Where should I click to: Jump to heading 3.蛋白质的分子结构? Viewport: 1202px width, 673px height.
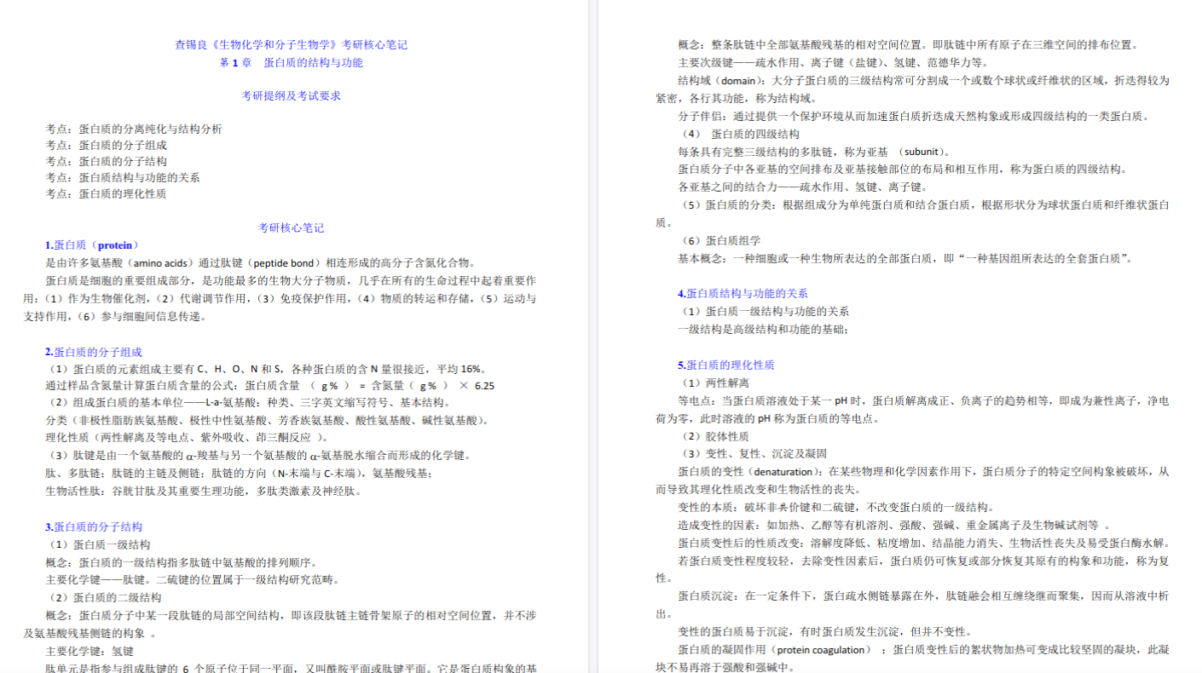click(94, 526)
